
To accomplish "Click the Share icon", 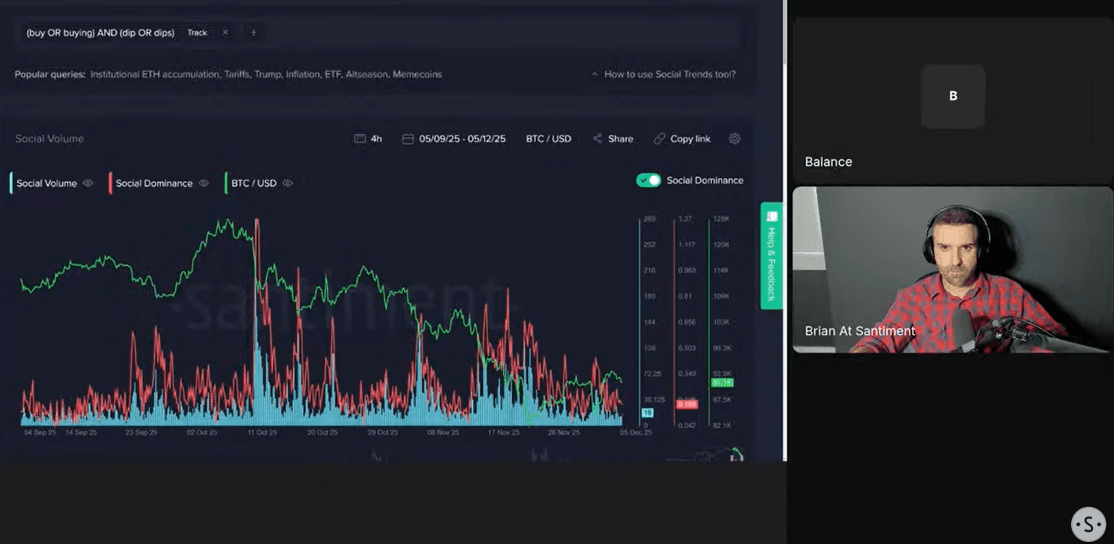I will coord(597,138).
